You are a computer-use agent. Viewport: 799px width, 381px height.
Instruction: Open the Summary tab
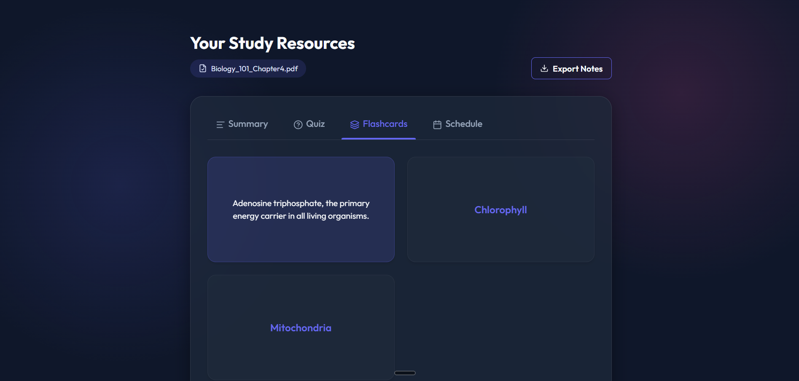[x=242, y=124]
